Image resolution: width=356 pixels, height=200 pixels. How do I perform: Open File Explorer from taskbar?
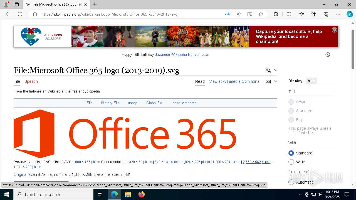point(128,194)
